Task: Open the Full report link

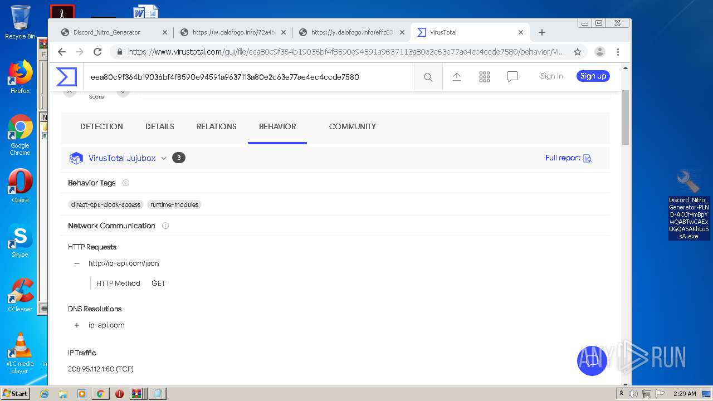Action: coord(568,158)
